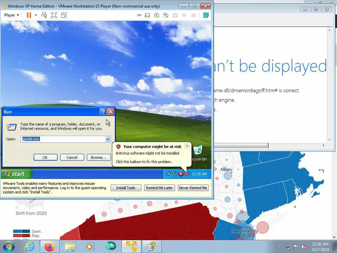Screen dimensions: 337x253
Task: Click Install Tools in VMware notification bar
Action: point(126,188)
